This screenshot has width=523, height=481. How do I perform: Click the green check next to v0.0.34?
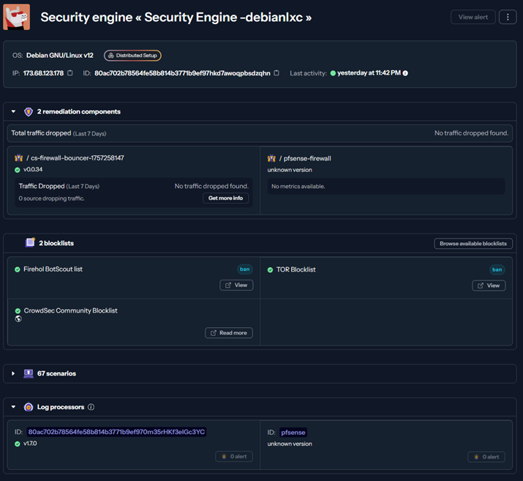click(x=18, y=170)
